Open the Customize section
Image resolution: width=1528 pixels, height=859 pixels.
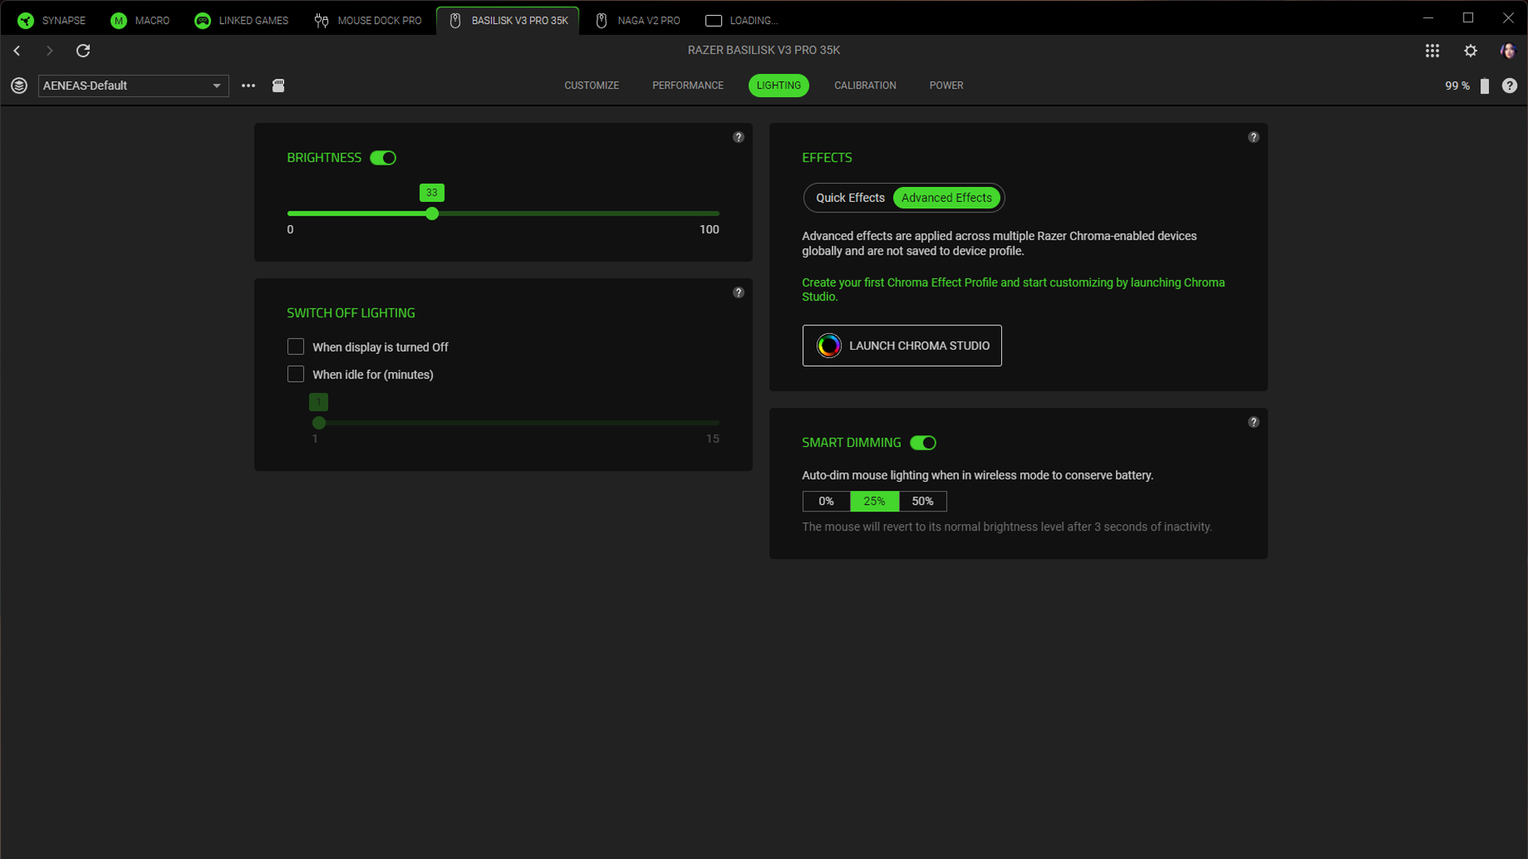pos(591,86)
